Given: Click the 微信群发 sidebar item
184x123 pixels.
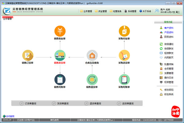Looking at the screenshot, I should click(169, 49).
